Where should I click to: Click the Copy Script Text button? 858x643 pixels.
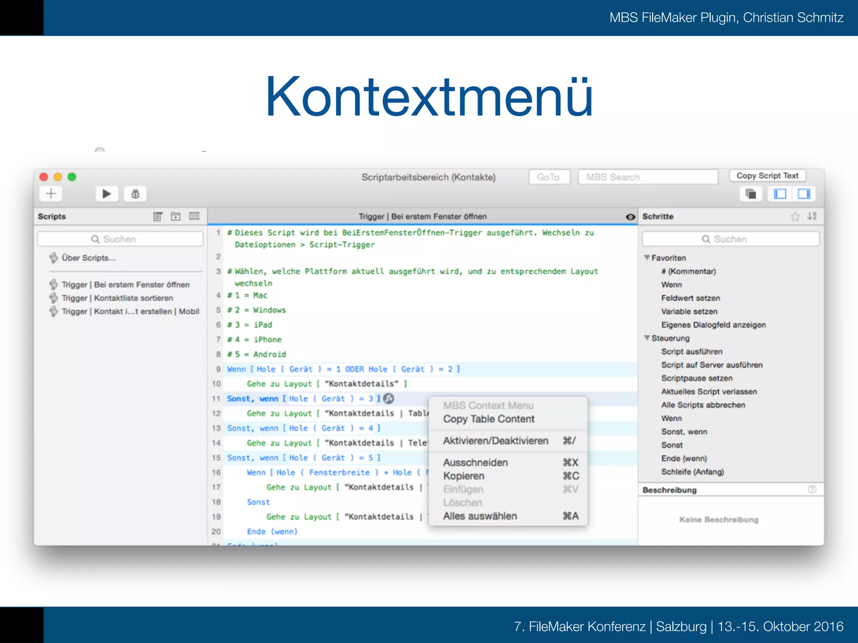coord(768,176)
